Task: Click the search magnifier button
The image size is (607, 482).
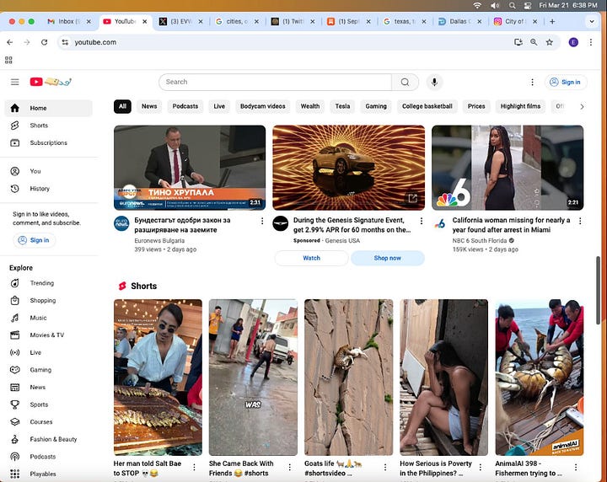Action: (x=405, y=82)
